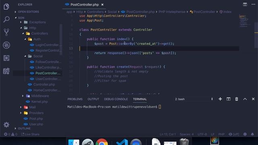Open the Debug view in activity bar
This screenshot has width=258, height=145.
6,45
